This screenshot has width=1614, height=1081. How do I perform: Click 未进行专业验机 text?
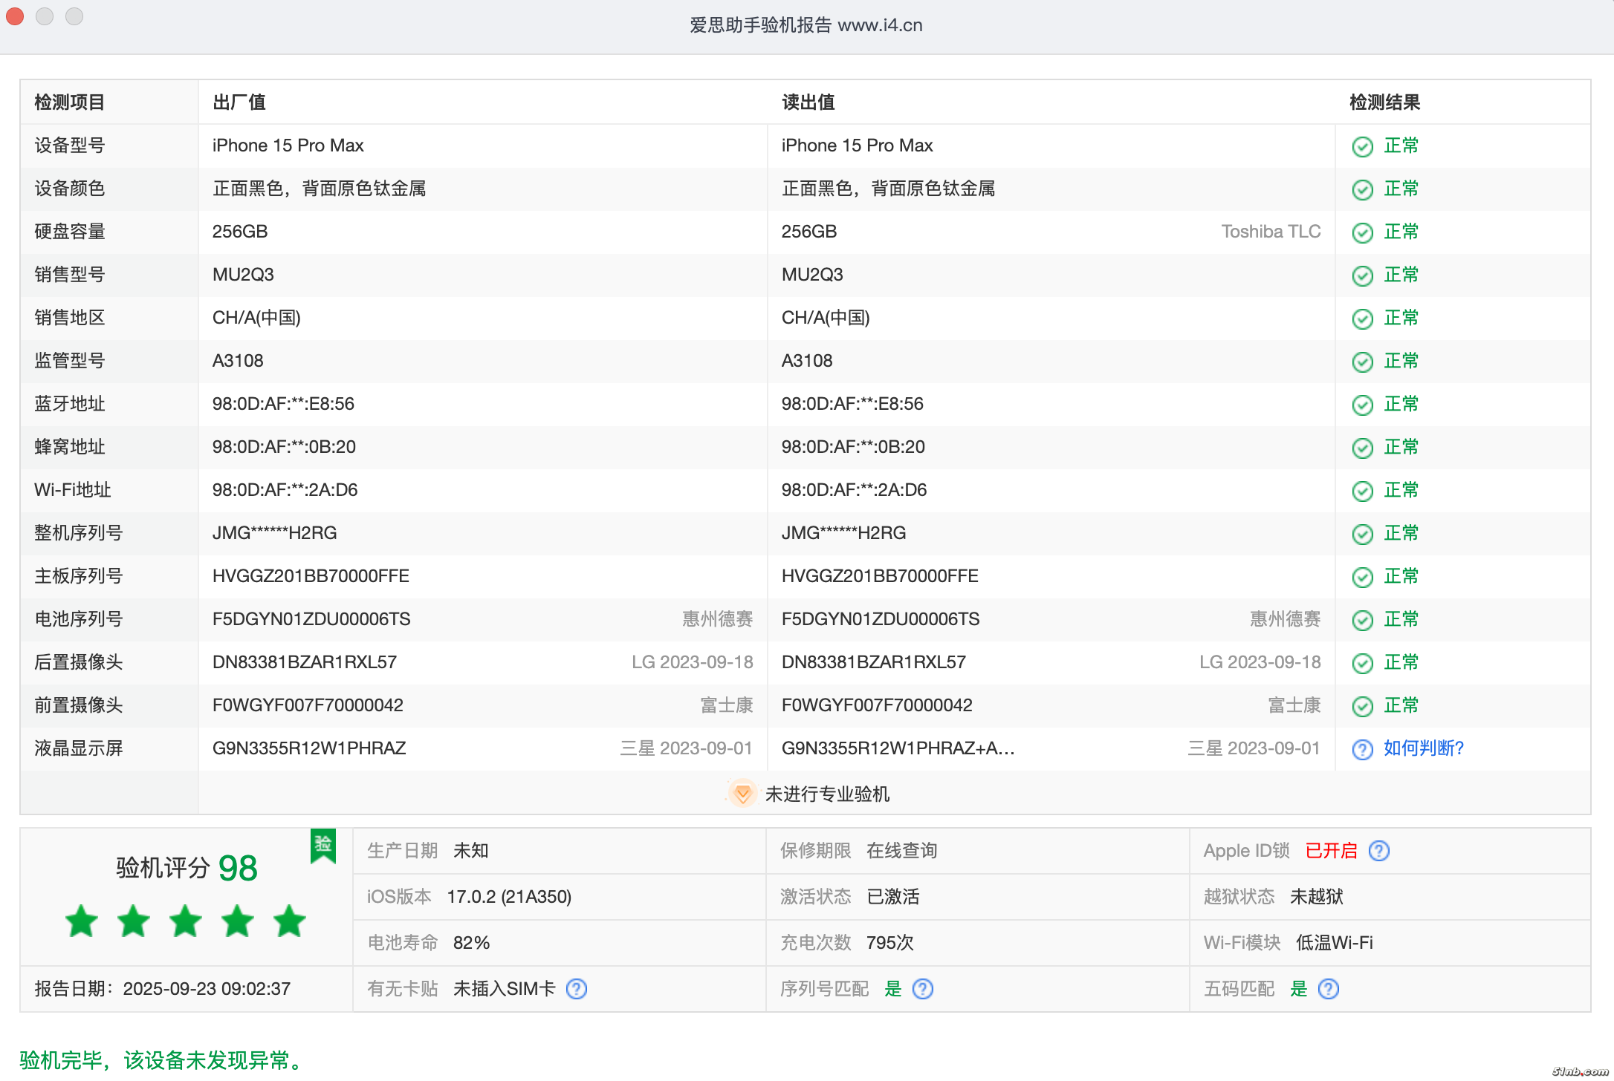[827, 794]
